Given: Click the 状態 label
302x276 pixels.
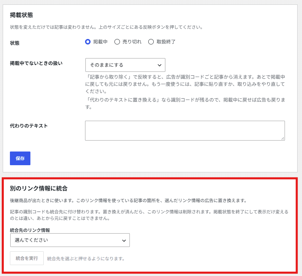Looking at the screenshot, I should pyautogui.click(x=15, y=43).
